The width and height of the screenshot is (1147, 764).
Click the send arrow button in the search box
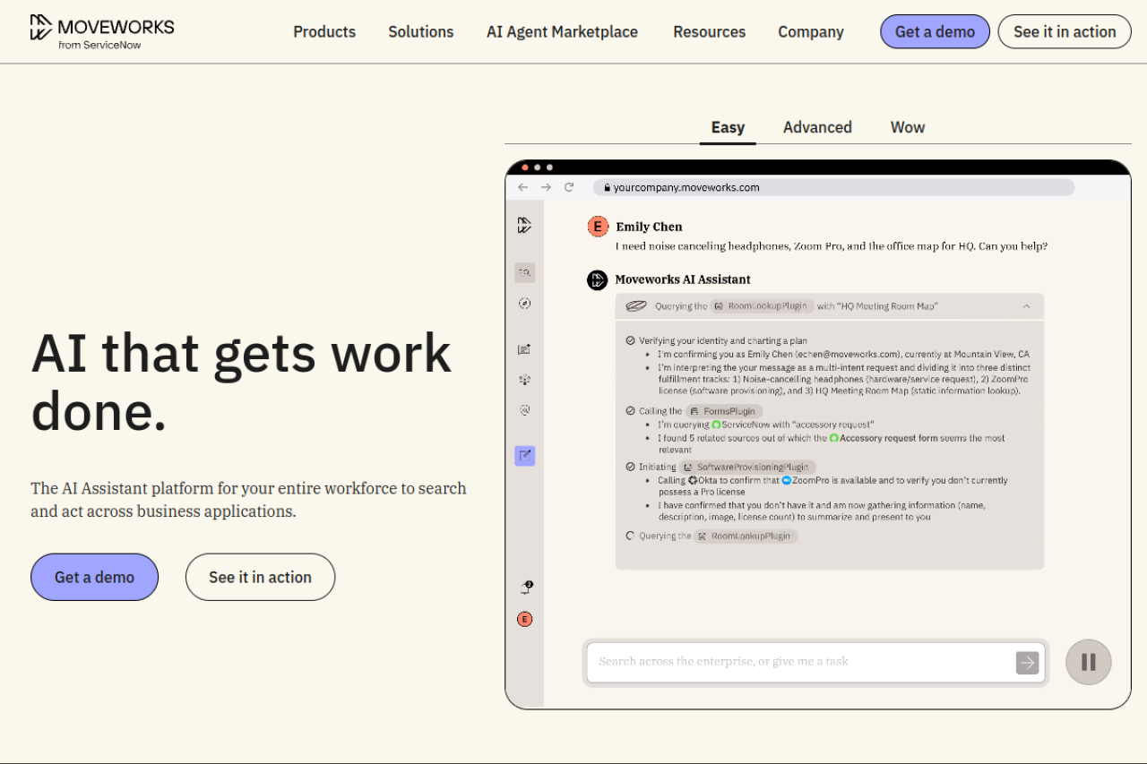pos(1027,663)
